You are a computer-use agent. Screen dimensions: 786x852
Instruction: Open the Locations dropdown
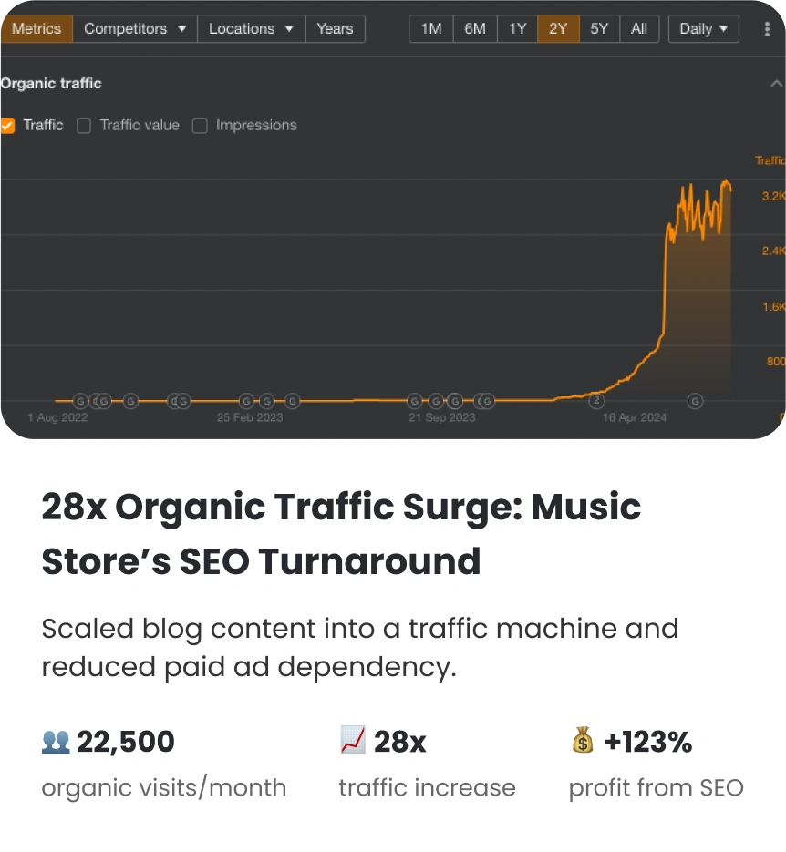coord(251,29)
